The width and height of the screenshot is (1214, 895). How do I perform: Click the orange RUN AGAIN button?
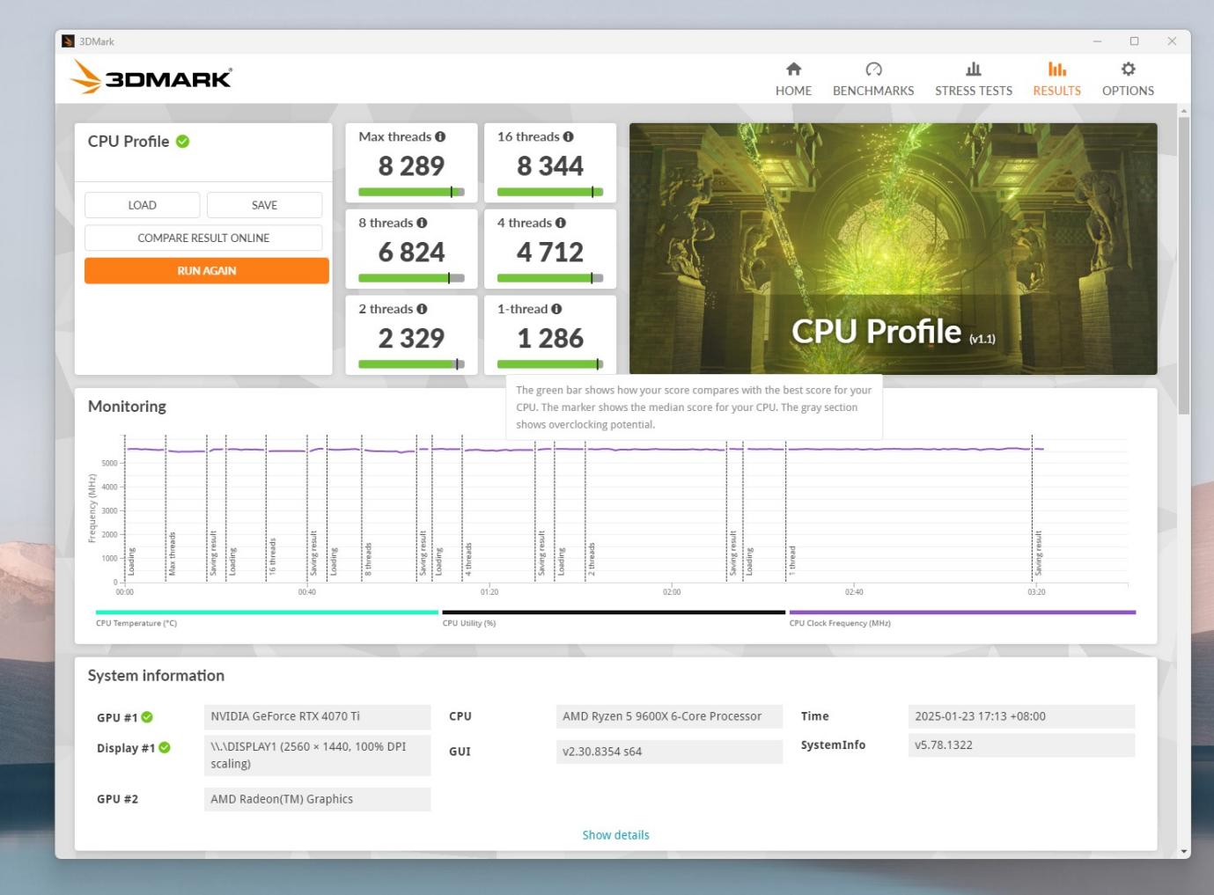point(207,271)
